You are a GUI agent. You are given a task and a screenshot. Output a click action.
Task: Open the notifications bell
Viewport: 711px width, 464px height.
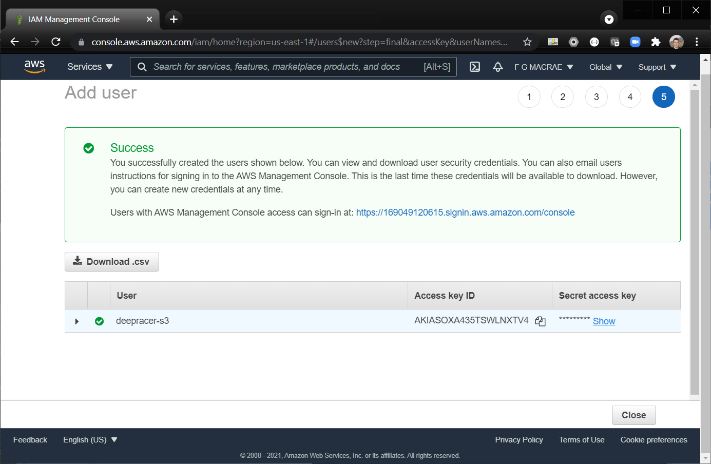pos(497,67)
